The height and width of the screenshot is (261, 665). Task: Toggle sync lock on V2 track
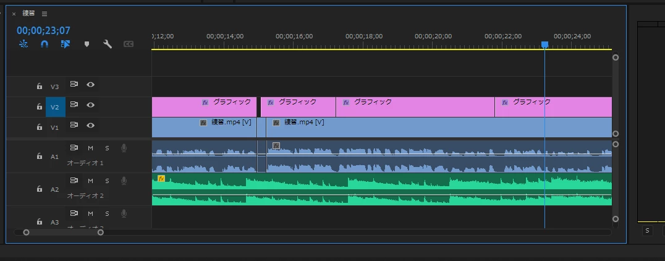[x=74, y=105]
